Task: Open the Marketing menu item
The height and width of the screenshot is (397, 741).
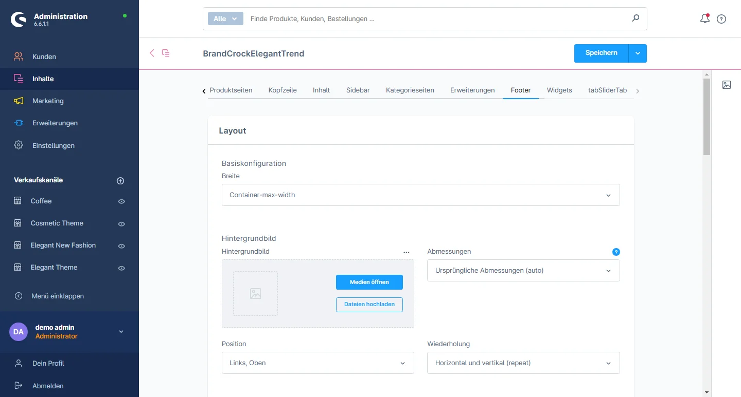Action: click(x=48, y=101)
